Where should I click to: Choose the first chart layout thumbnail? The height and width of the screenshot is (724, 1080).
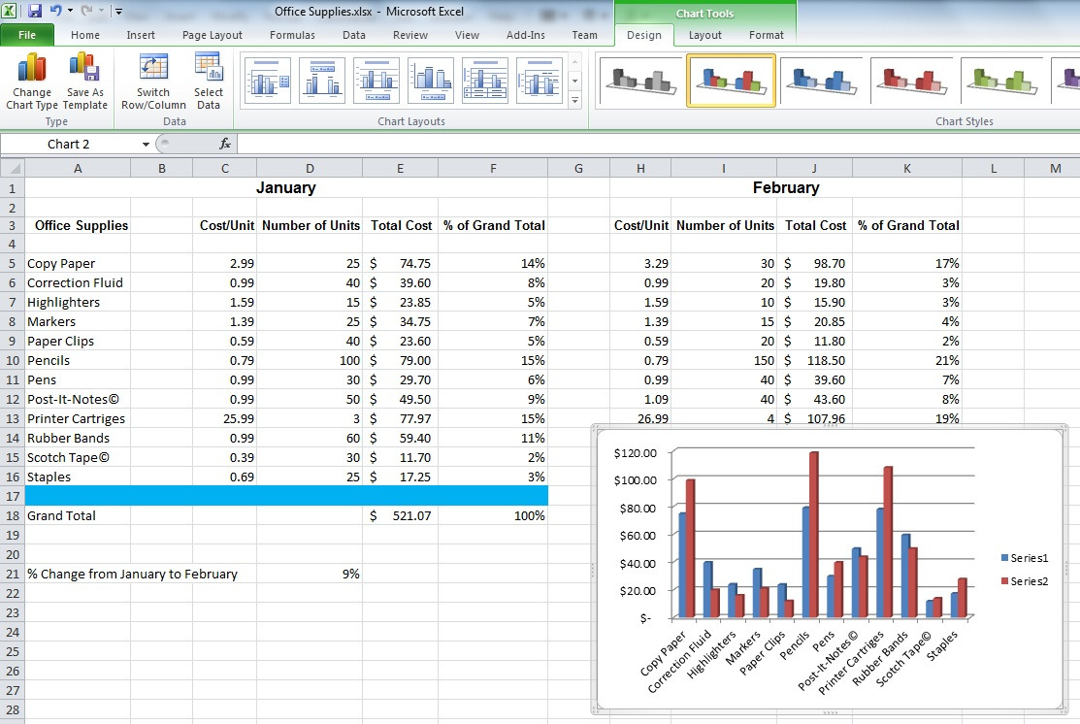click(268, 82)
